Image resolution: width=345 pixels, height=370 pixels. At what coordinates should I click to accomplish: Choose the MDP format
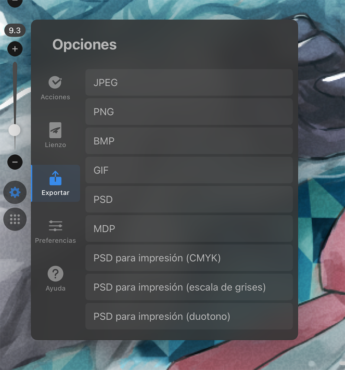click(189, 229)
